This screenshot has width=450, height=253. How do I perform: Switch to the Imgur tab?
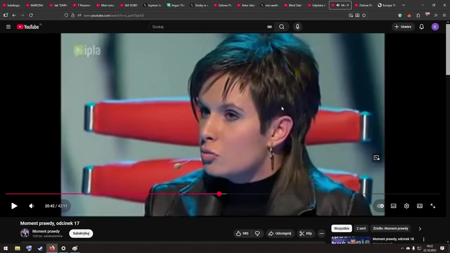[175, 5]
